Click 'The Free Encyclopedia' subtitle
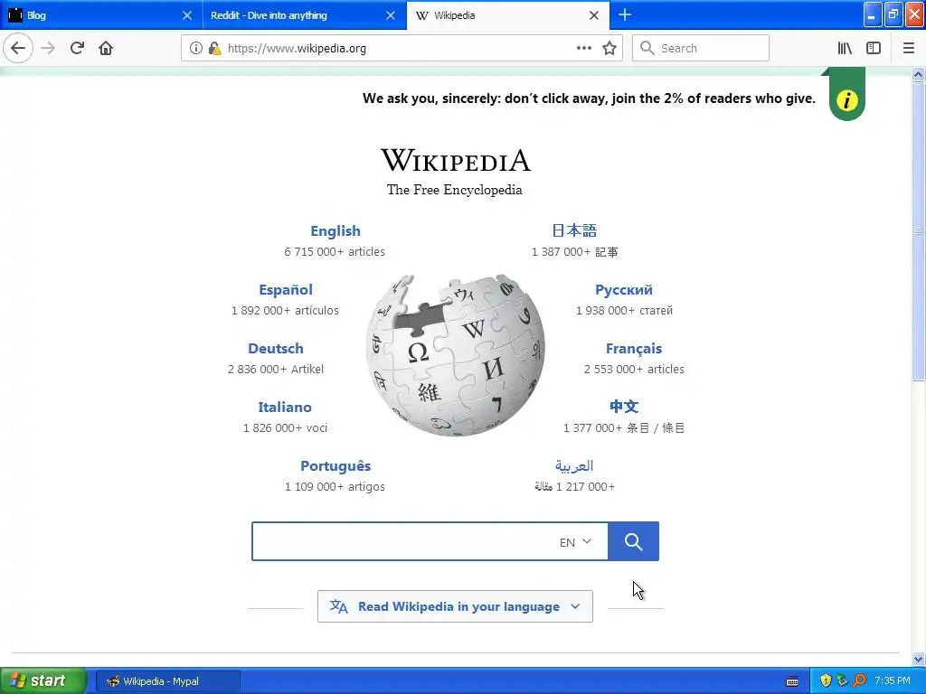The width and height of the screenshot is (926, 694). [454, 190]
